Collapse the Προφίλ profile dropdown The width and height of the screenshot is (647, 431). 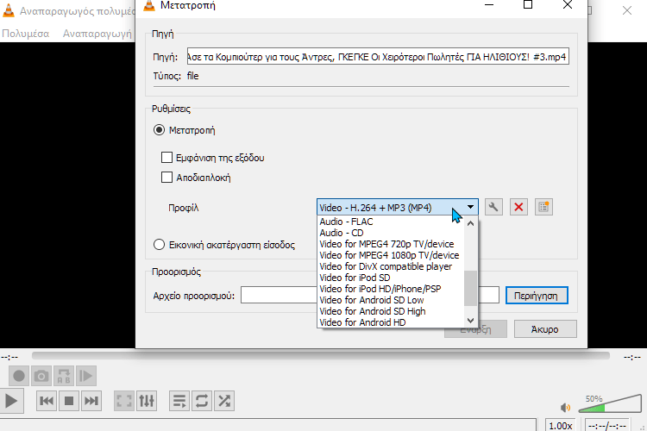470,207
